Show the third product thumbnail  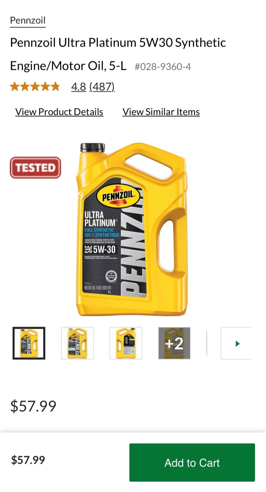coord(126,343)
